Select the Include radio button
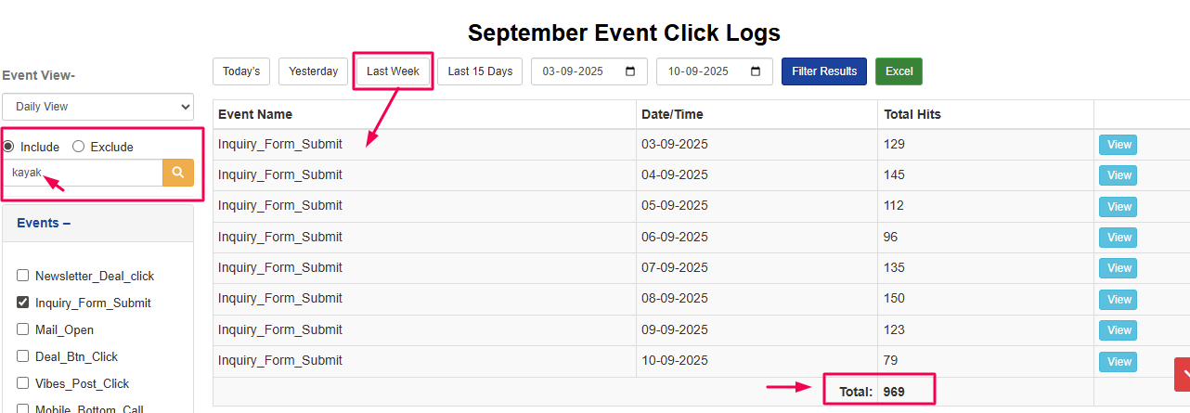 coord(8,147)
